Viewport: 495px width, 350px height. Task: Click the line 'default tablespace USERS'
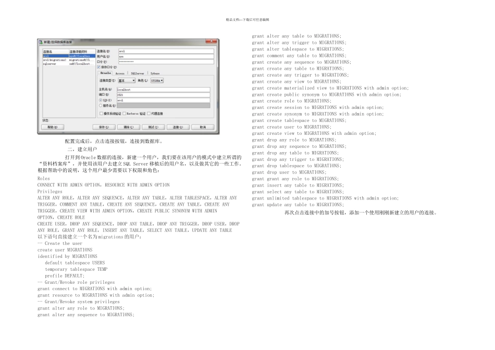click(75, 262)
